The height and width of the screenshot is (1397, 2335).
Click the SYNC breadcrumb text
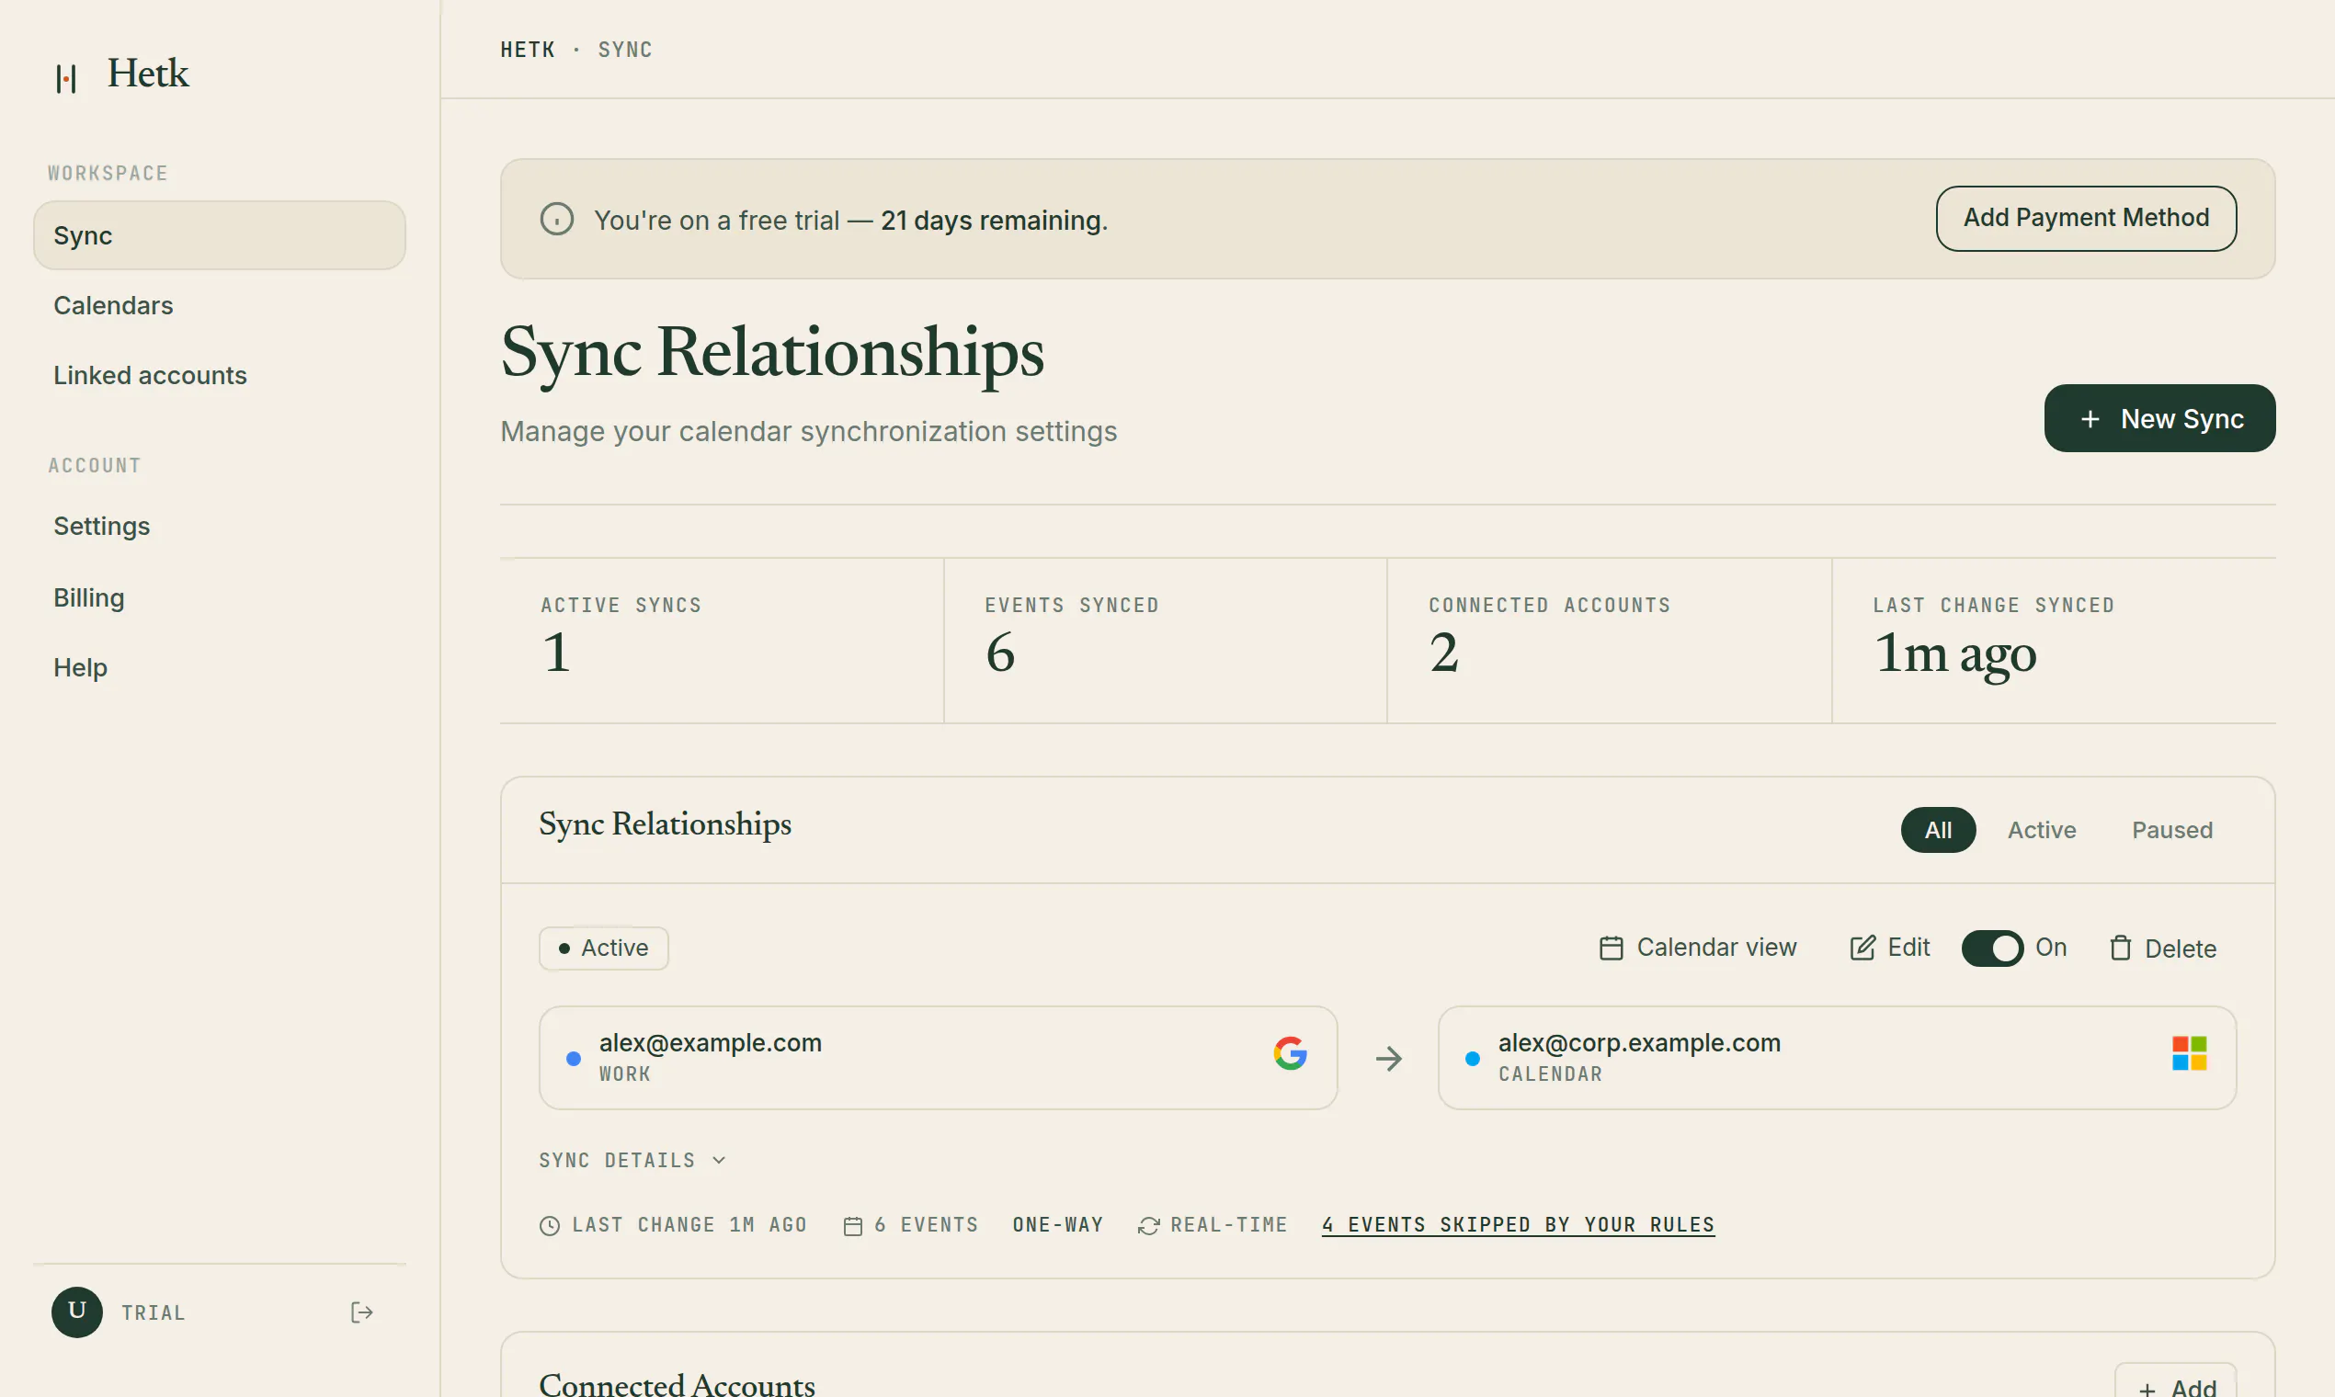[x=625, y=49]
